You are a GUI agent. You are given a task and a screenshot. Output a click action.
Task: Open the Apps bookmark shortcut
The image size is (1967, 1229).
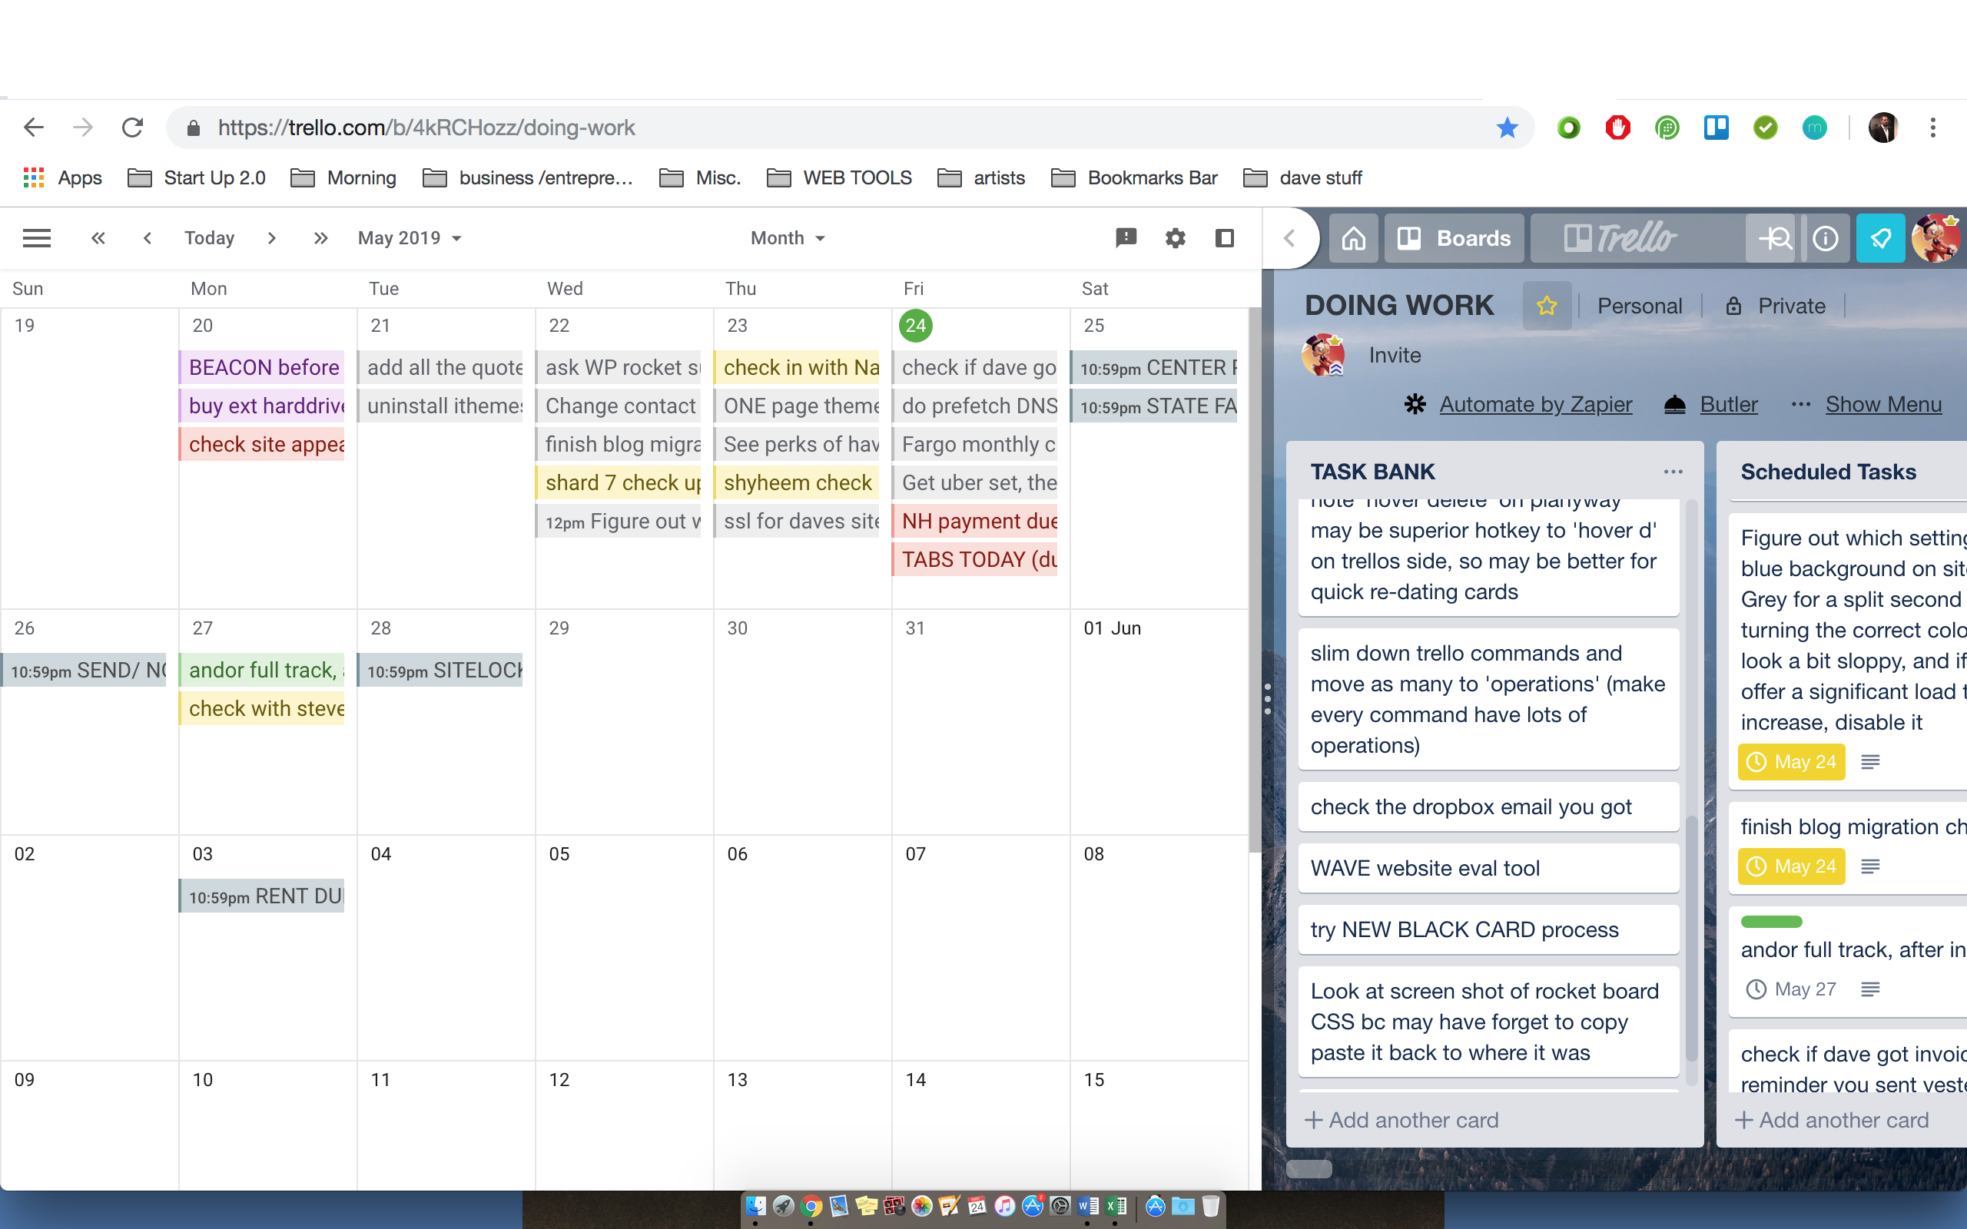(62, 178)
